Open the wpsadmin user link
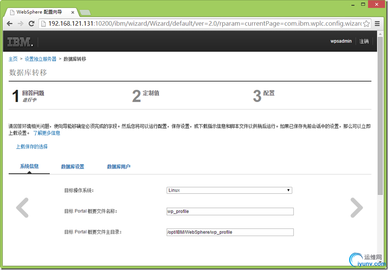This screenshot has width=388, height=270. pyautogui.click(x=341, y=41)
